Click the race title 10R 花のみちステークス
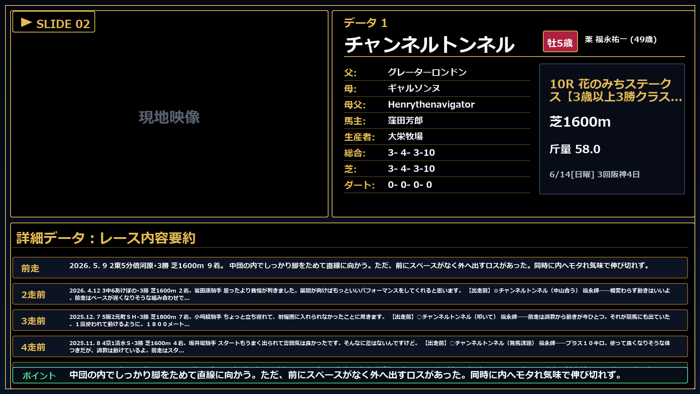 616,90
